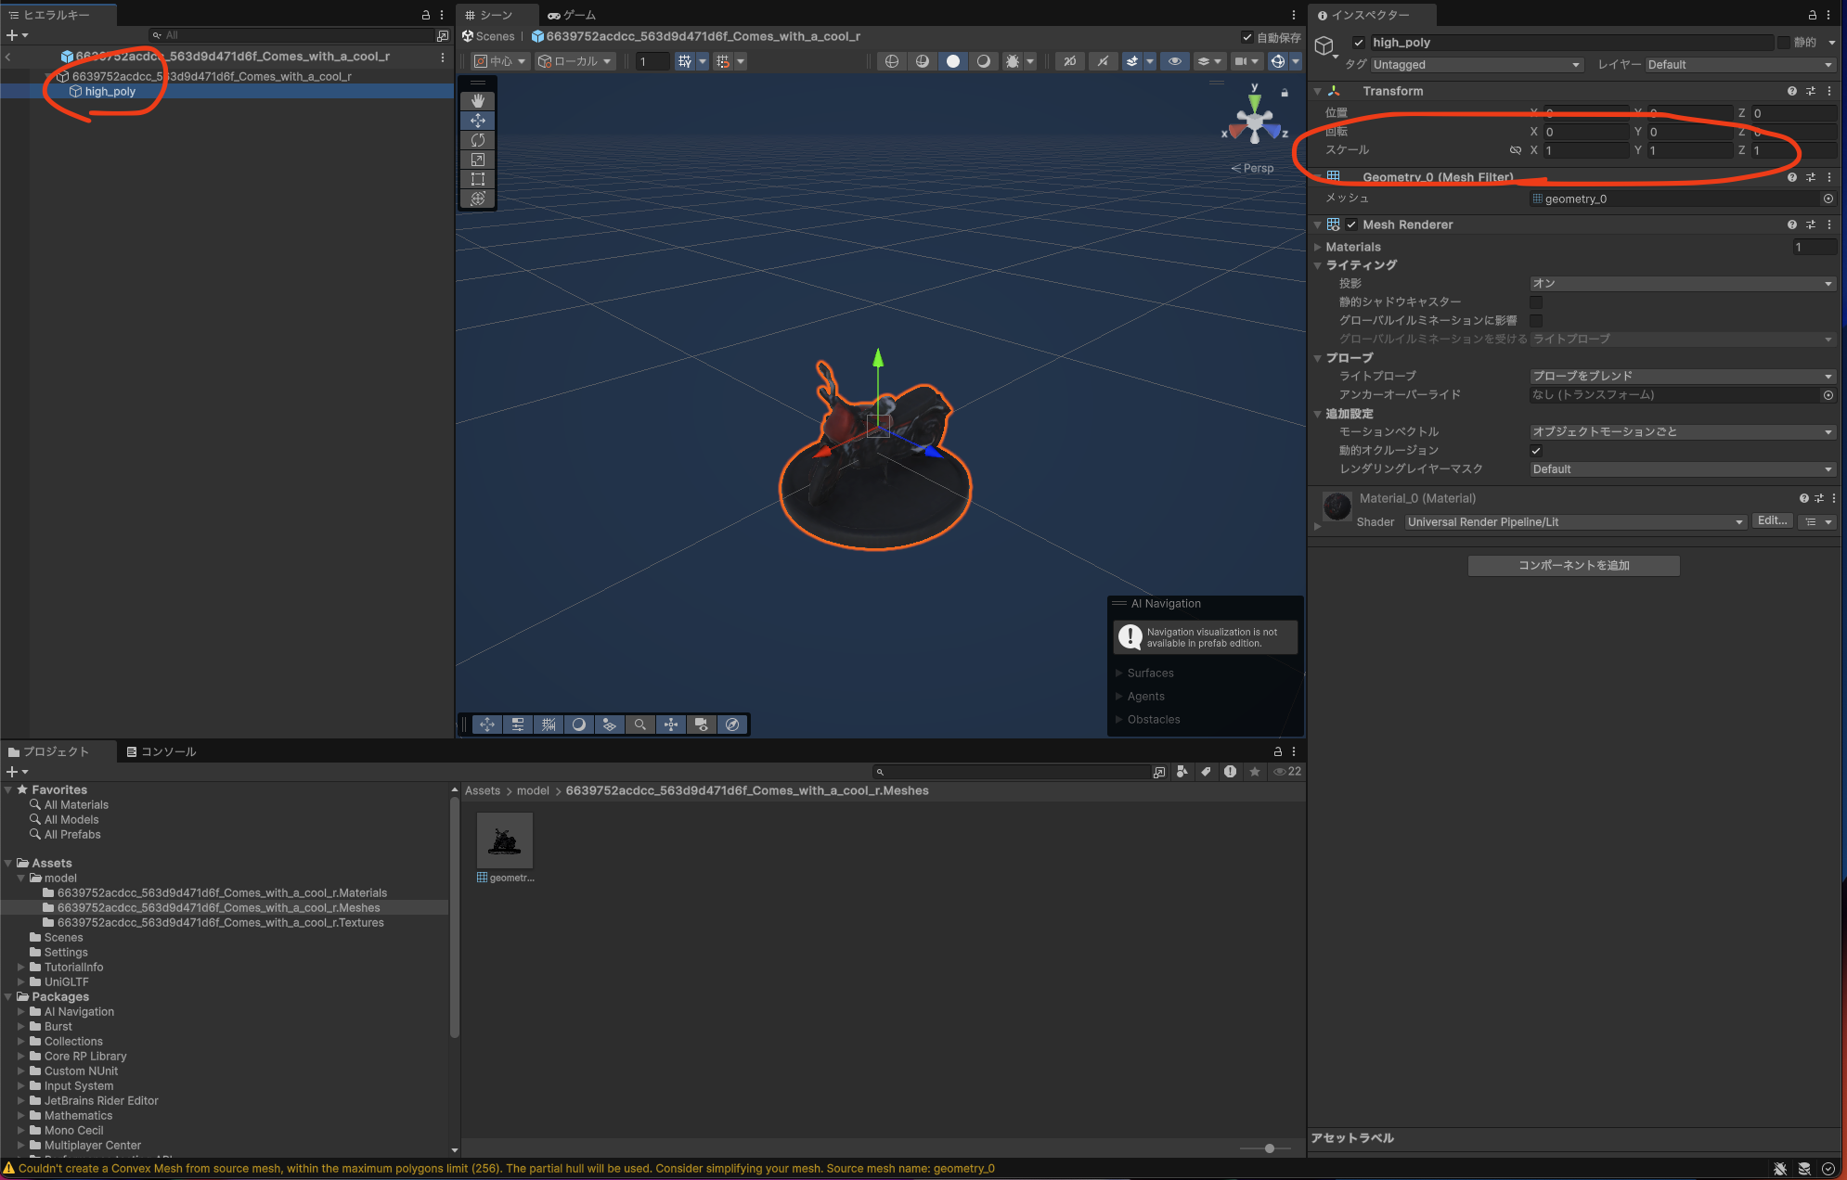Viewport: 1847px width, 1180px height.
Task: Expand the Materials section in Mesh Renderer
Action: [1320, 247]
